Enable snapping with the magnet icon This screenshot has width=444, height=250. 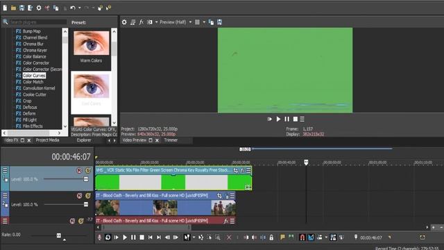click(x=302, y=237)
